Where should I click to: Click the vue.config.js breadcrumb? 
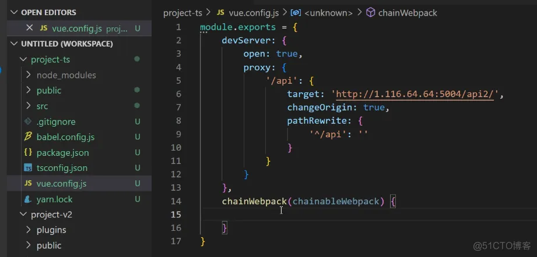point(254,13)
